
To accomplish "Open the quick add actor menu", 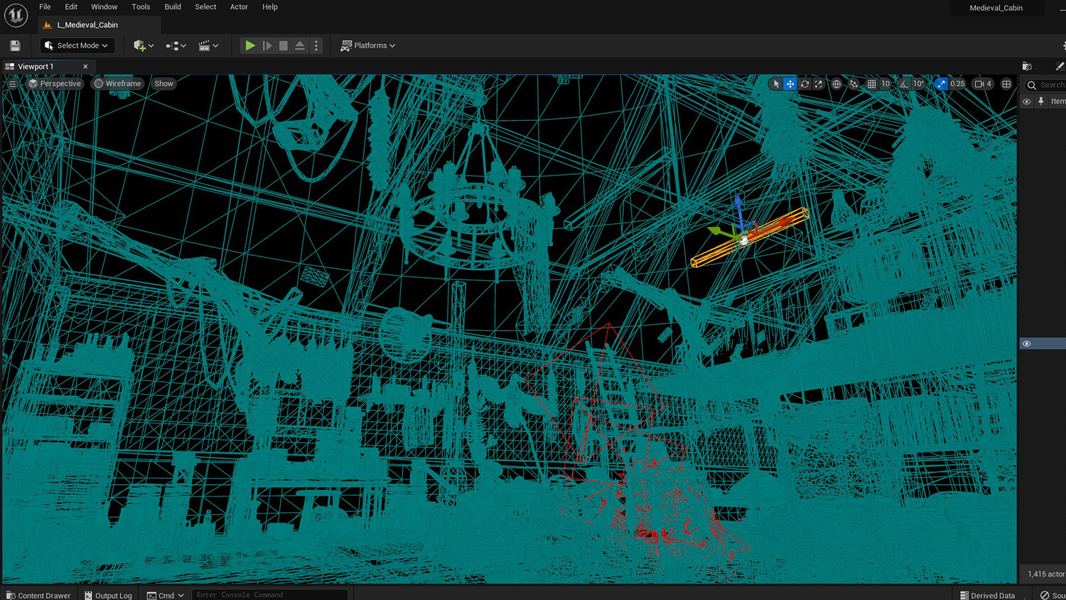I will [x=143, y=45].
